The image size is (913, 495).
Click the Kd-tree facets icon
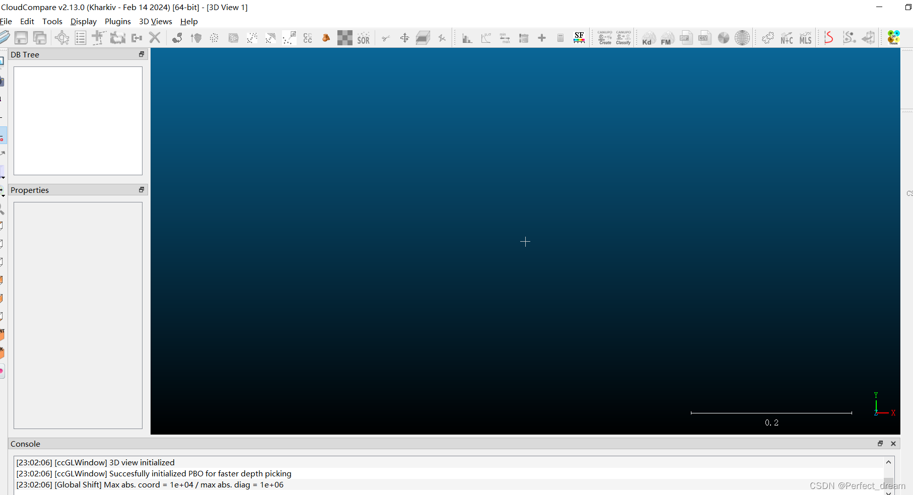point(648,38)
